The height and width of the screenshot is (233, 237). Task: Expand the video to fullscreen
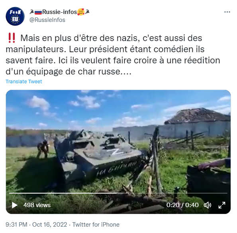click(x=222, y=205)
